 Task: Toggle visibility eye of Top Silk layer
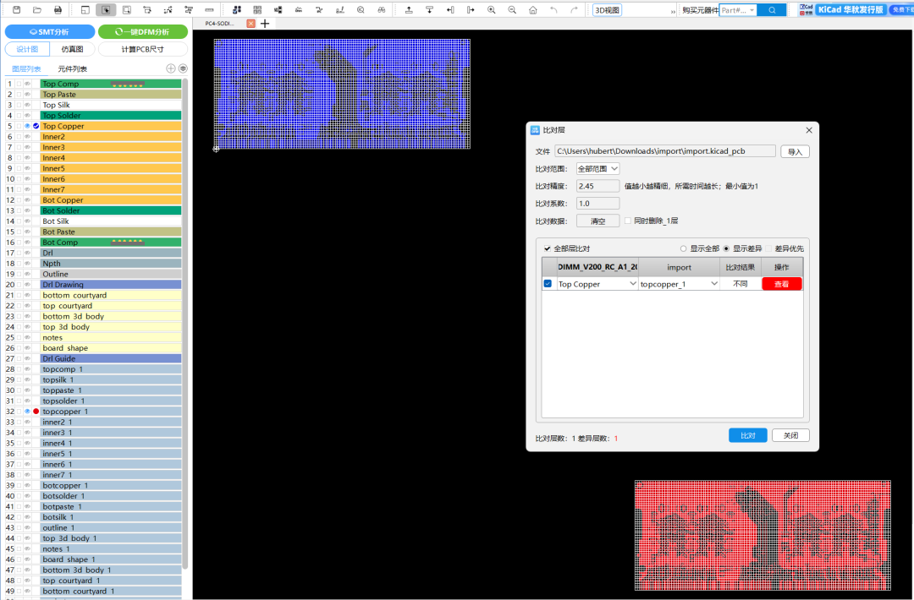(27, 105)
